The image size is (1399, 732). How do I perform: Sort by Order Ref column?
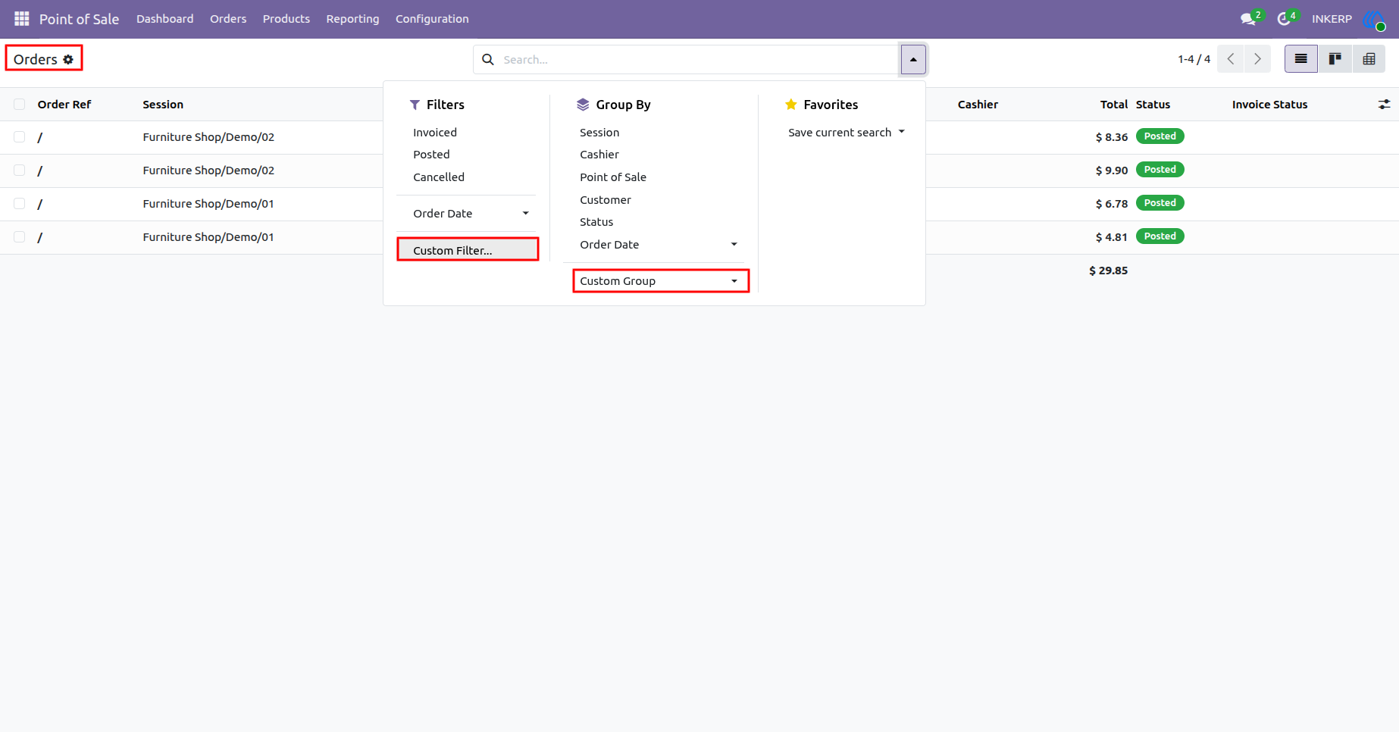click(x=64, y=105)
